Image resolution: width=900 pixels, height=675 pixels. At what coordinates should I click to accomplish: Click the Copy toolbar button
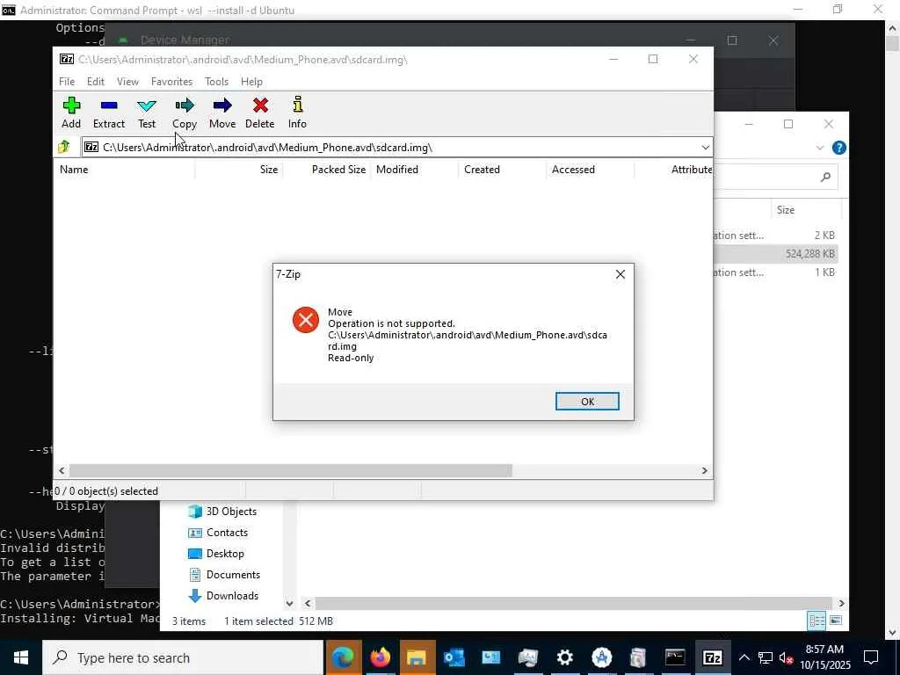[x=185, y=113]
